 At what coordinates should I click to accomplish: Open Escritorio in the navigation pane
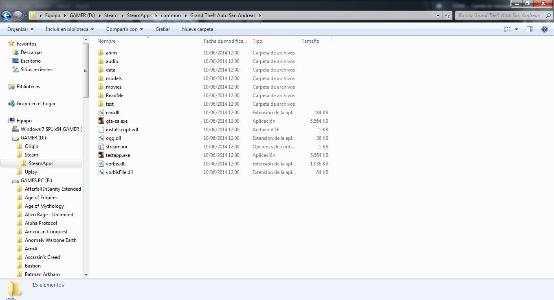pyautogui.click(x=31, y=61)
